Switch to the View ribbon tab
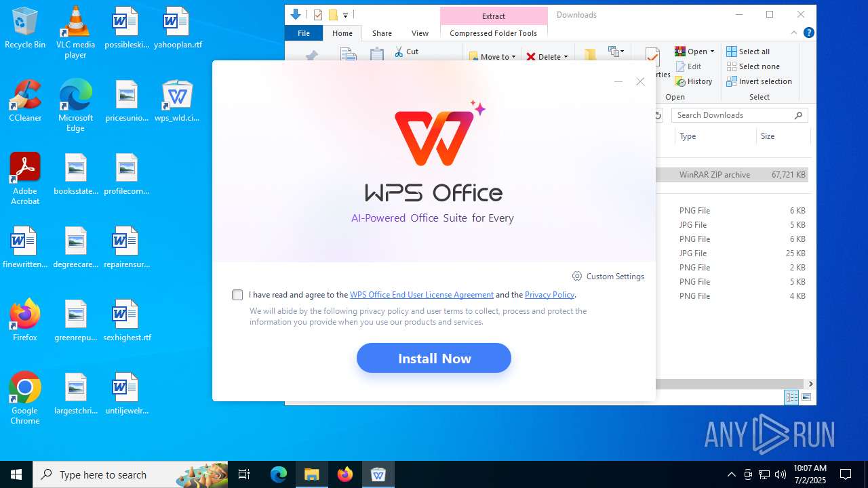Viewport: 868px width, 488px height. coord(420,33)
